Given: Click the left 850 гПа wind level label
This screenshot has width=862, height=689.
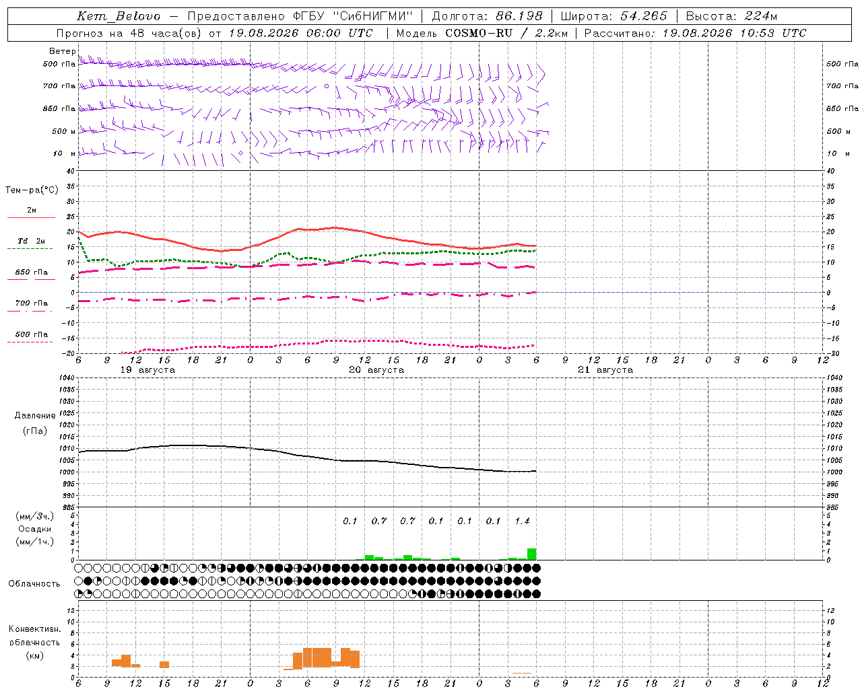Looking at the screenshot, I should tap(59, 108).
